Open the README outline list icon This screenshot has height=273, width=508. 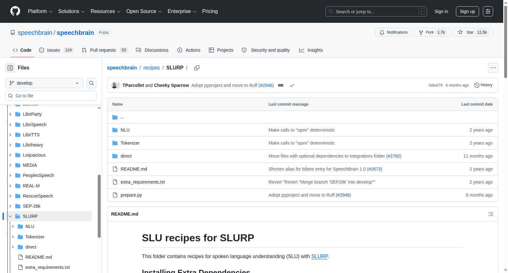click(x=491, y=214)
